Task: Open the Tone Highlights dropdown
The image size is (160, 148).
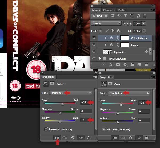Action: pos(129,93)
